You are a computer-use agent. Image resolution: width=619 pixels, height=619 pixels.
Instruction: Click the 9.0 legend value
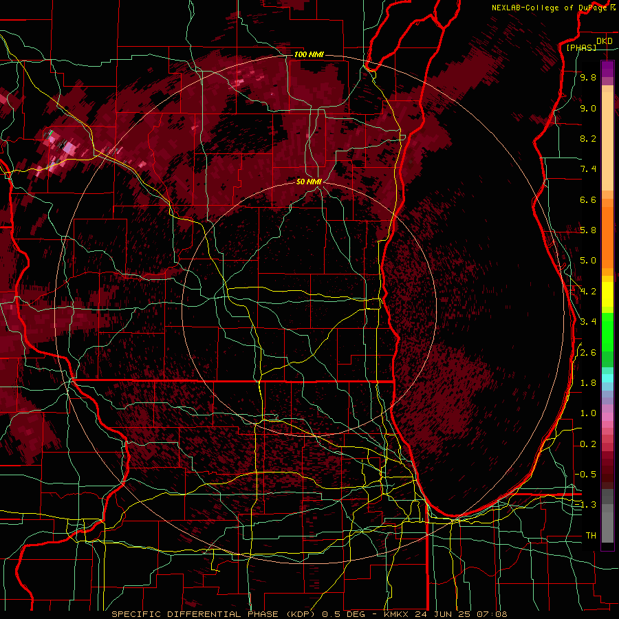[588, 108]
